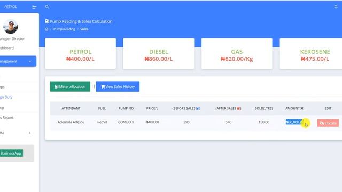This screenshot has width=342, height=192.
Task: Select the PETROL price card
Action: [x=81, y=54]
